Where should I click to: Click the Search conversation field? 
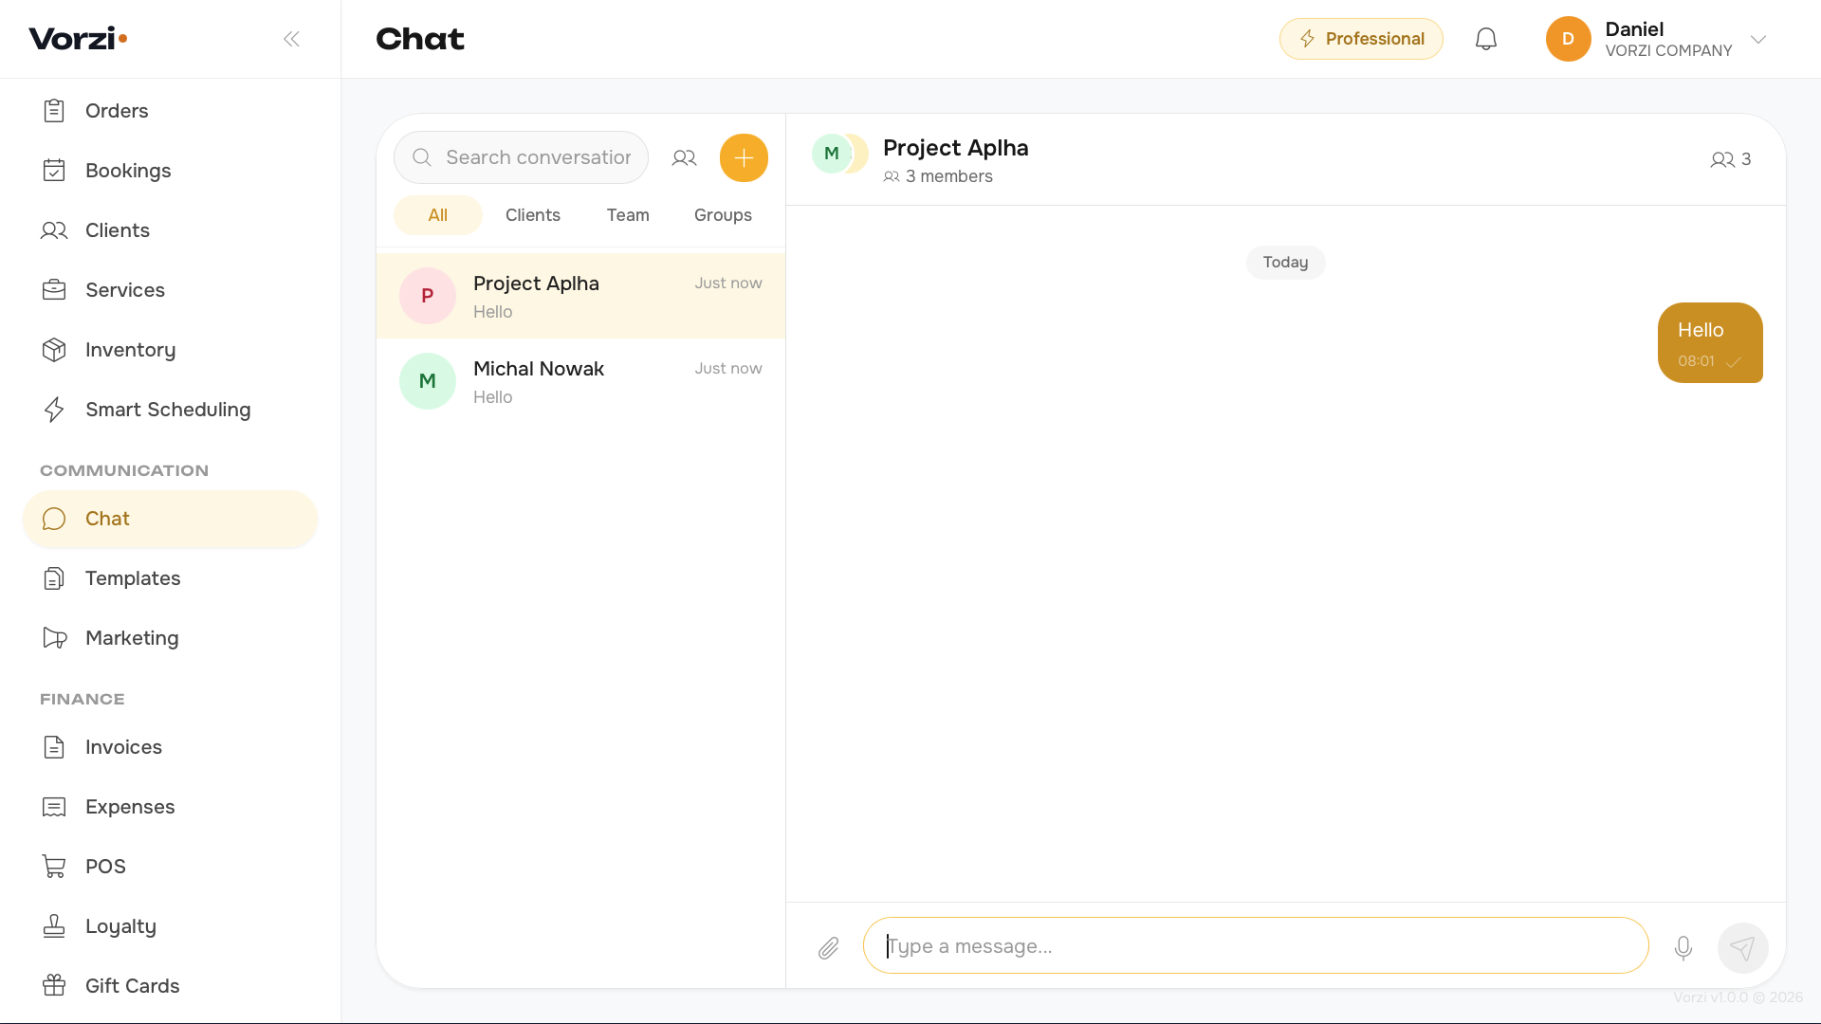click(x=521, y=157)
